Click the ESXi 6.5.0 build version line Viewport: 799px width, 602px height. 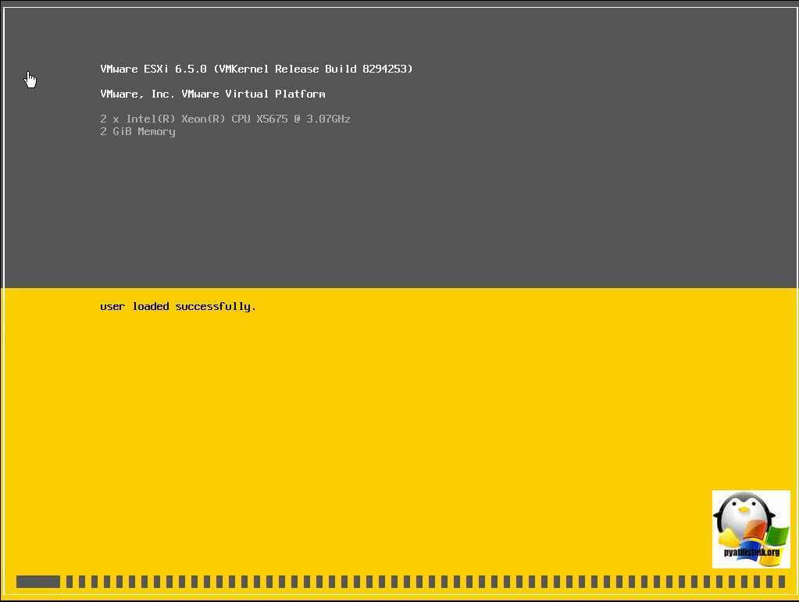[x=256, y=69]
